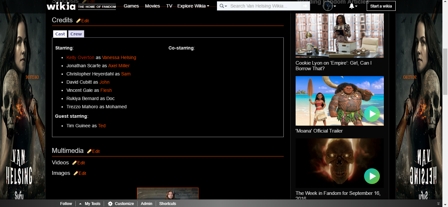Play the Moana Official Trailer video
Viewport: 448px width, 207px height.
[372, 114]
